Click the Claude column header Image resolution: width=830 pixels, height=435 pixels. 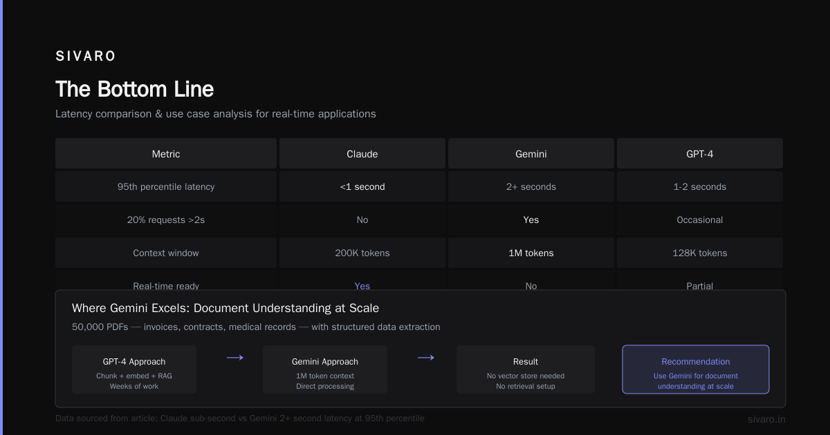point(362,153)
